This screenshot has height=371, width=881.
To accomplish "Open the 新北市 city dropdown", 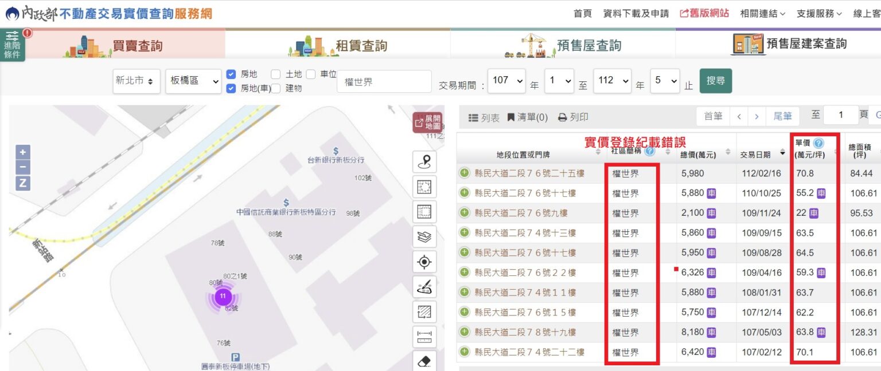I will pos(137,81).
